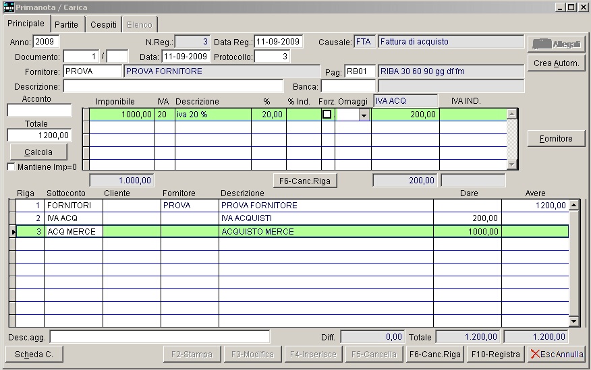
Task: Click row pointer arrow on ACQ MERCE row
Action: click(x=13, y=231)
